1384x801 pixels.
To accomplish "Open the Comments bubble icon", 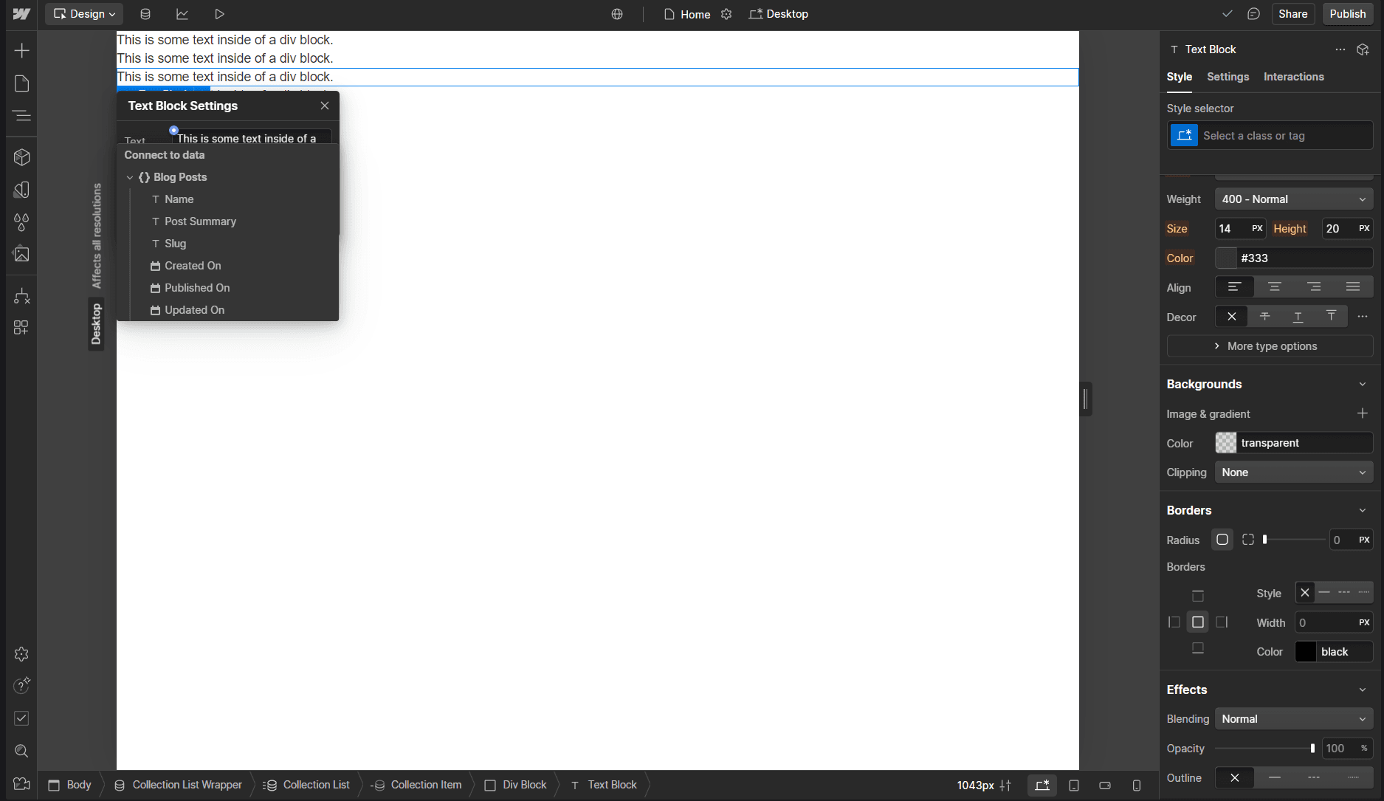I will 1253,14.
